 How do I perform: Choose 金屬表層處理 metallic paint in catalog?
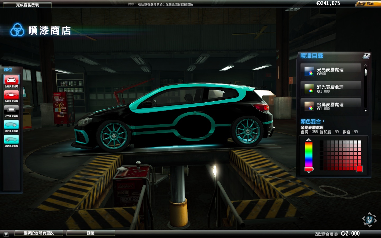point(331,106)
